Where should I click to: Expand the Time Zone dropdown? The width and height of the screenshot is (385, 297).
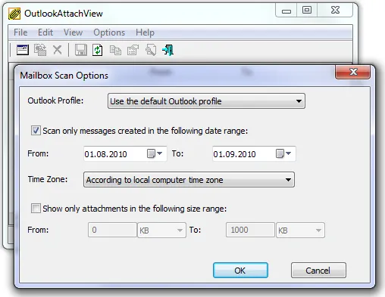pyautogui.click(x=189, y=180)
